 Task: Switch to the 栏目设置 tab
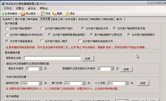click(x=70, y=19)
